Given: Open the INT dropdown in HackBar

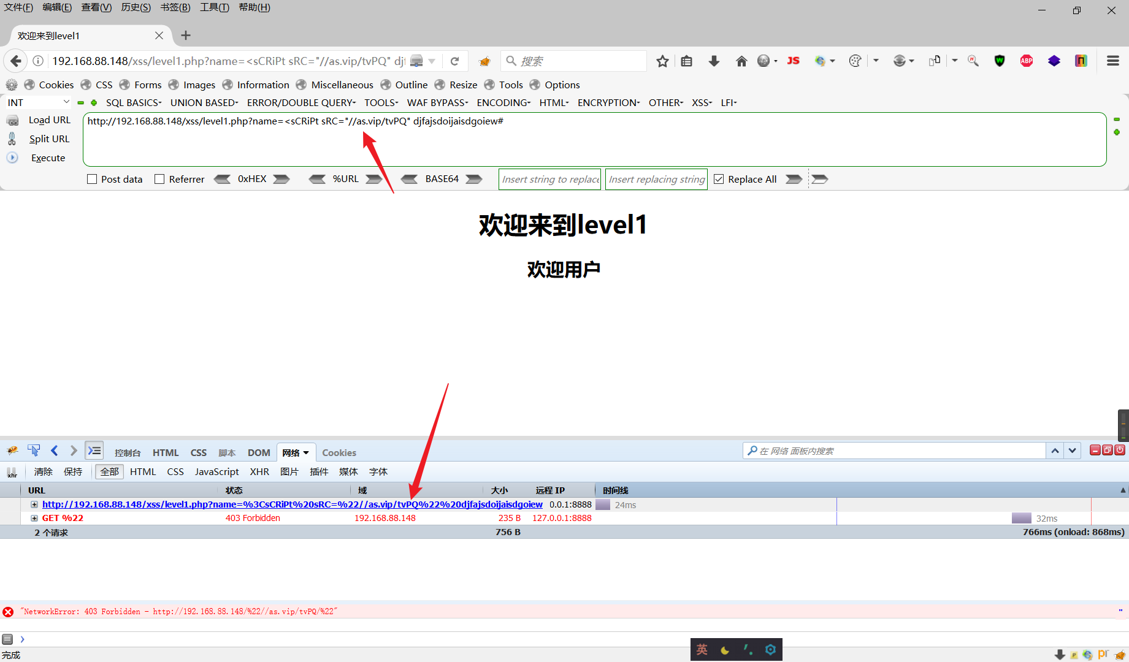Looking at the screenshot, I should (37, 102).
